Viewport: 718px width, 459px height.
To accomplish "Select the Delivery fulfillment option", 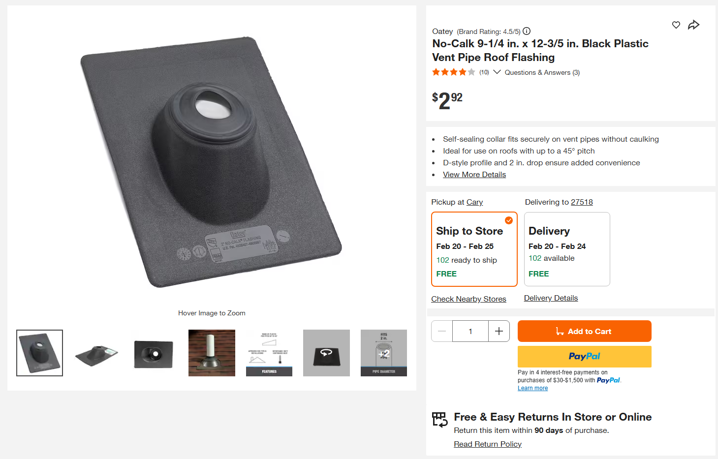I will (x=566, y=249).
